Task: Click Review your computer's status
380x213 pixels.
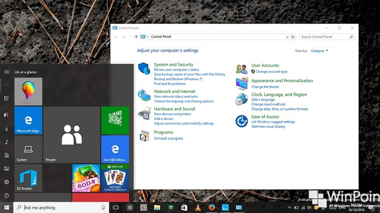Action: (176, 70)
